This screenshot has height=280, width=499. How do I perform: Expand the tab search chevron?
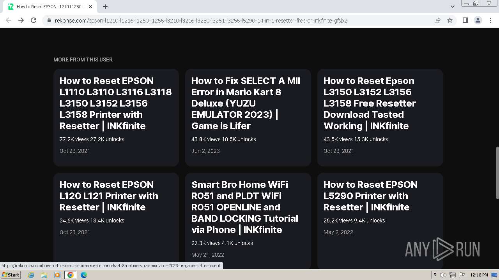click(453, 7)
